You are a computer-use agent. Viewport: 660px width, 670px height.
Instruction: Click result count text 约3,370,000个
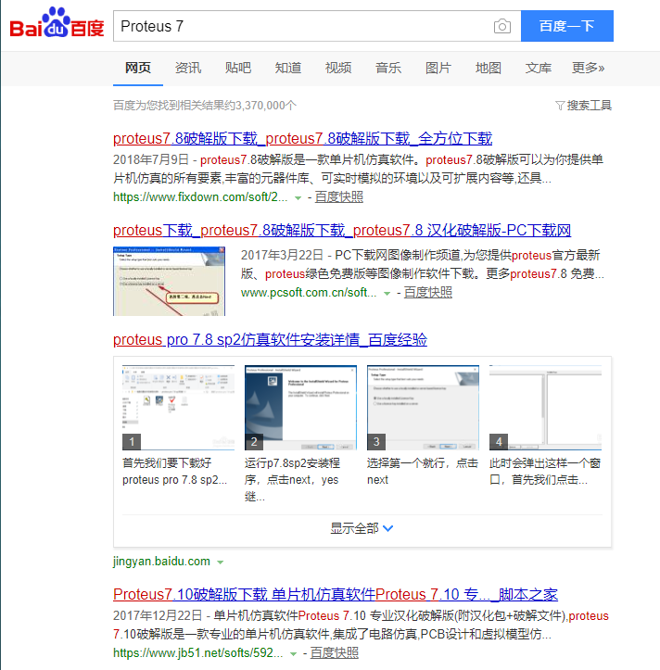click(260, 106)
